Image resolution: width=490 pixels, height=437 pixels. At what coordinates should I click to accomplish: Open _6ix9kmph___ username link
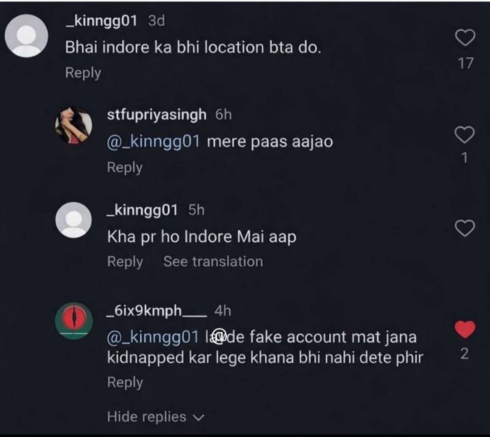click(x=156, y=311)
